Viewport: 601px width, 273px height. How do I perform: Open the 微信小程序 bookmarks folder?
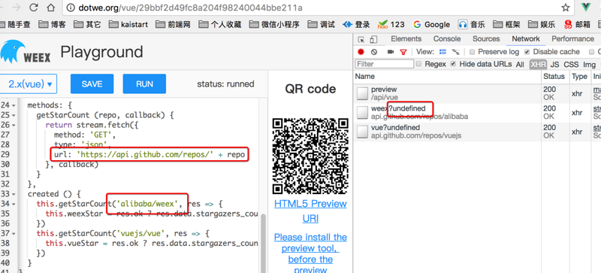coord(274,25)
